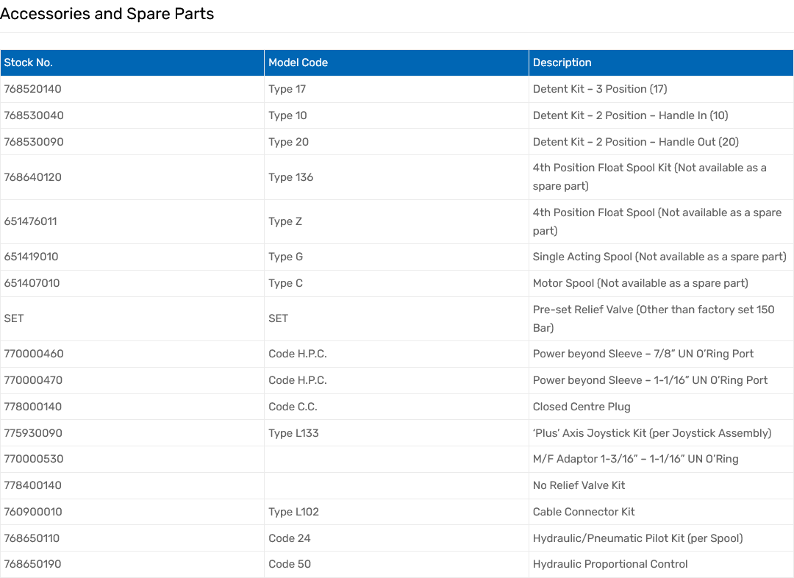Click Power beyond Sleeve 1-1/16" description
Viewport: 794px width, 578px height.
pyautogui.click(x=650, y=380)
